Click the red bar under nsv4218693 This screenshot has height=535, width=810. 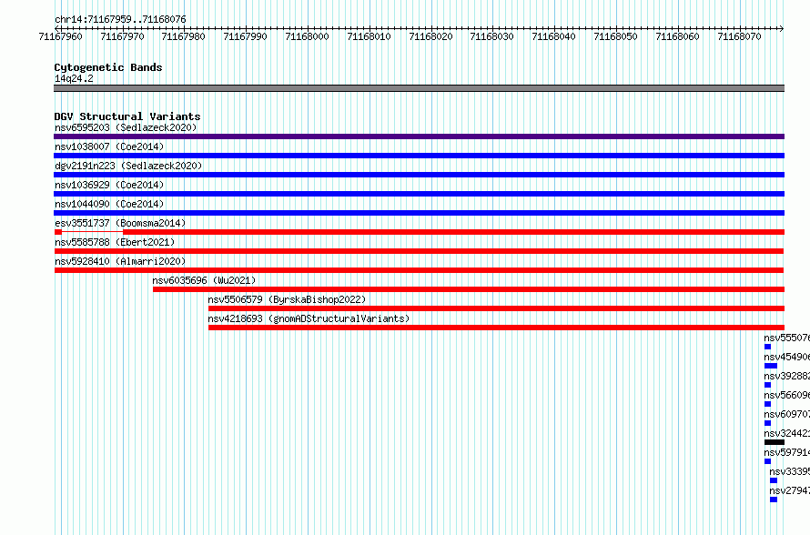point(496,328)
